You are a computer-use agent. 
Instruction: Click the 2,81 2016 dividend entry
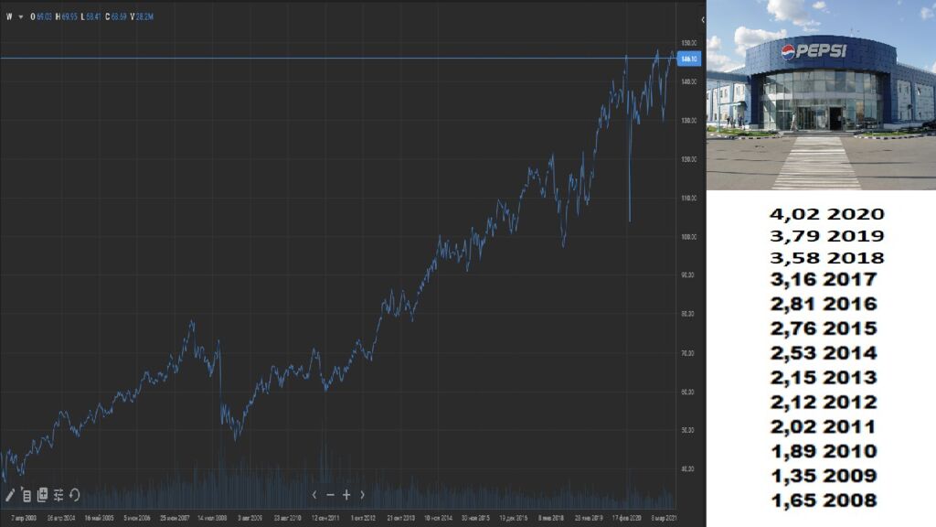tap(823, 304)
